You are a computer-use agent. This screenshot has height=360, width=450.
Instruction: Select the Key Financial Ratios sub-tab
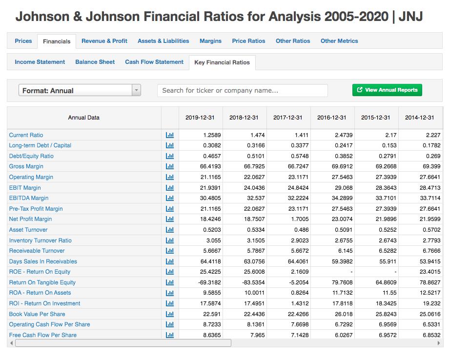pyautogui.click(x=222, y=62)
